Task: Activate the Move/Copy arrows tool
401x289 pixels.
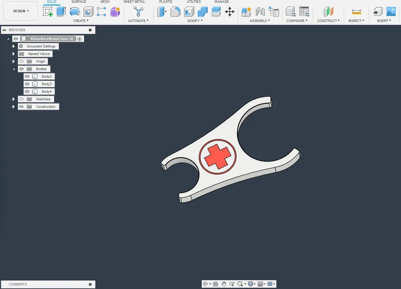Action: tap(230, 12)
